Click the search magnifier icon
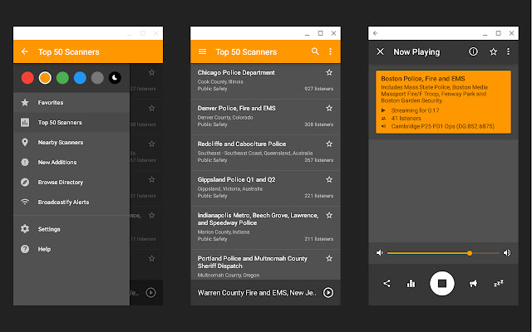 point(315,51)
